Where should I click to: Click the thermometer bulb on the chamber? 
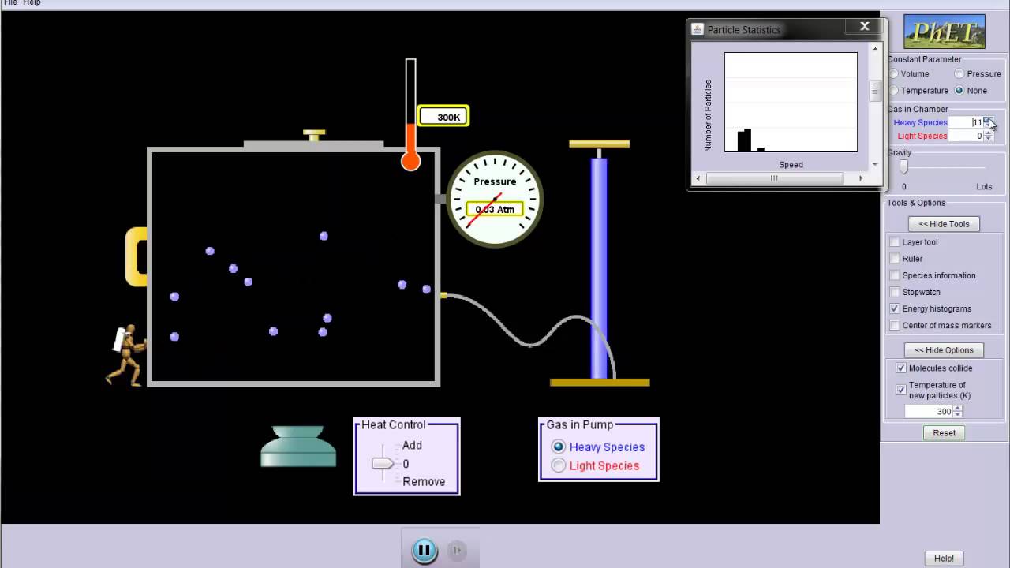pos(410,162)
